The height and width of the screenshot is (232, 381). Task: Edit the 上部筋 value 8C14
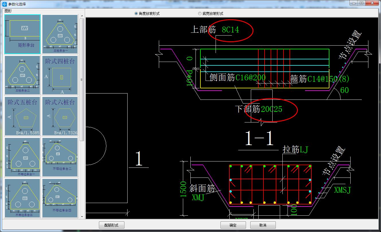(x=230, y=30)
